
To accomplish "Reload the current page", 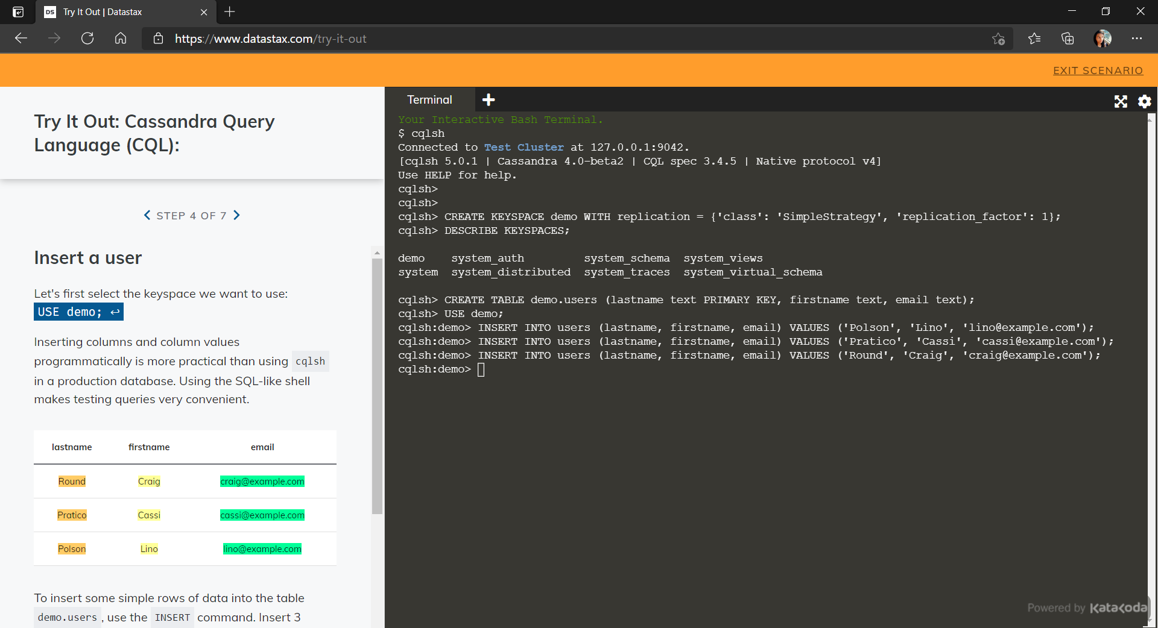I will tap(87, 38).
